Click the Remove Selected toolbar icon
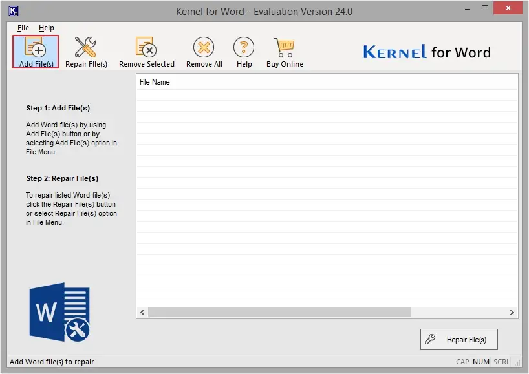 (x=147, y=52)
